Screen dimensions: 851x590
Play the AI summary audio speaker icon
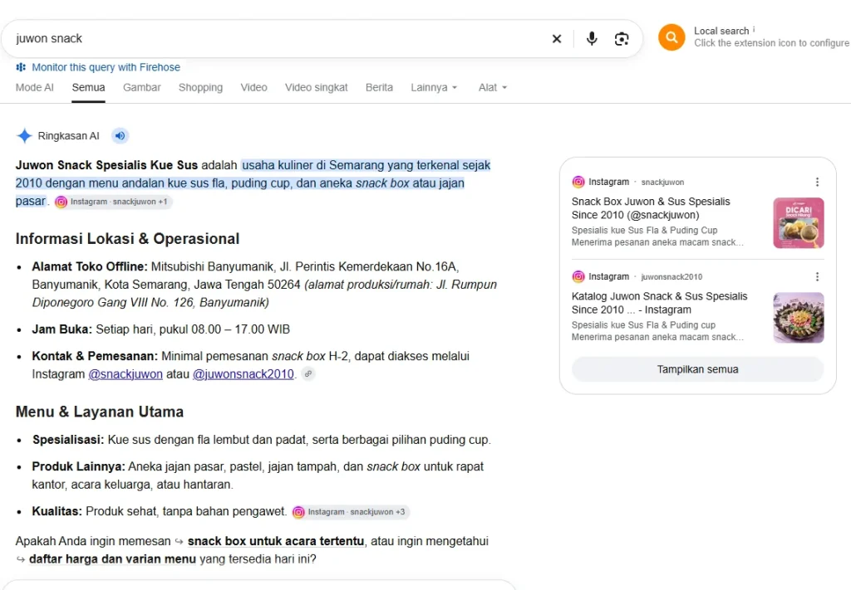tap(120, 135)
